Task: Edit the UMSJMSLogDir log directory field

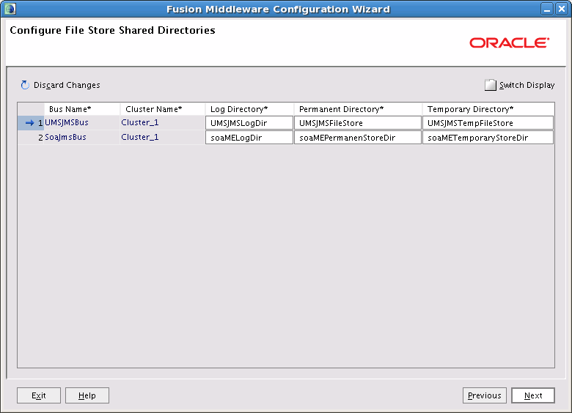Action: pyautogui.click(x=249, y=123)
